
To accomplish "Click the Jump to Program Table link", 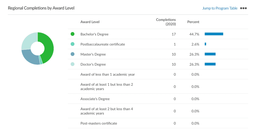I will (x=220, y=8).
